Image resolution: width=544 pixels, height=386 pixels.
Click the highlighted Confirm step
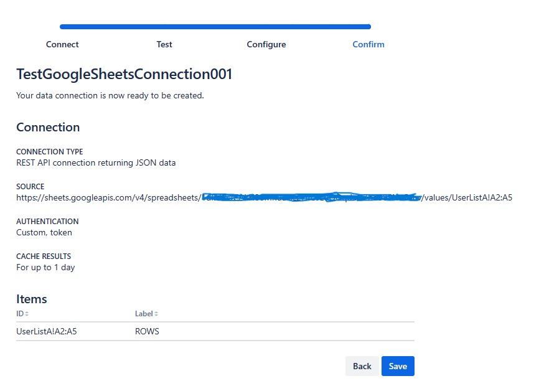click(x=368, y=44)
